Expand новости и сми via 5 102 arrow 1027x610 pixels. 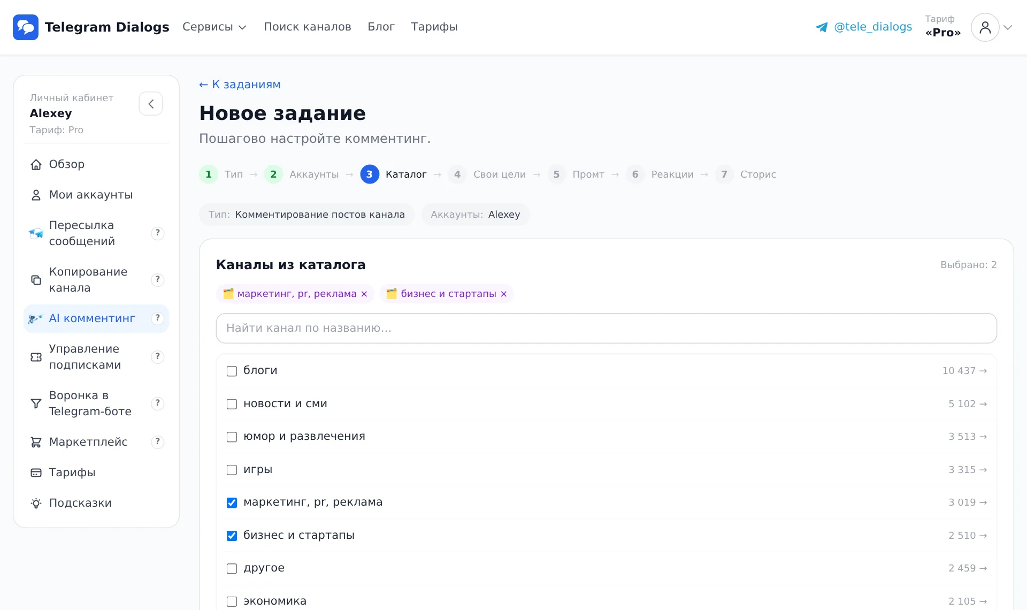[967, 404]
